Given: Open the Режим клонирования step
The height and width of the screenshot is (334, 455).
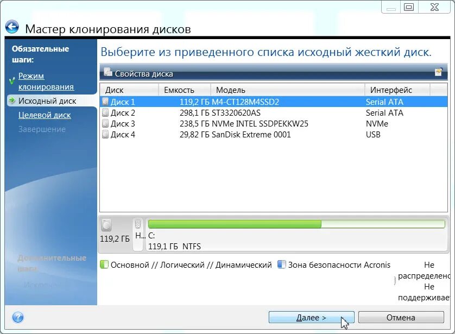Looking at the screenshot, I should pos(46,81).
